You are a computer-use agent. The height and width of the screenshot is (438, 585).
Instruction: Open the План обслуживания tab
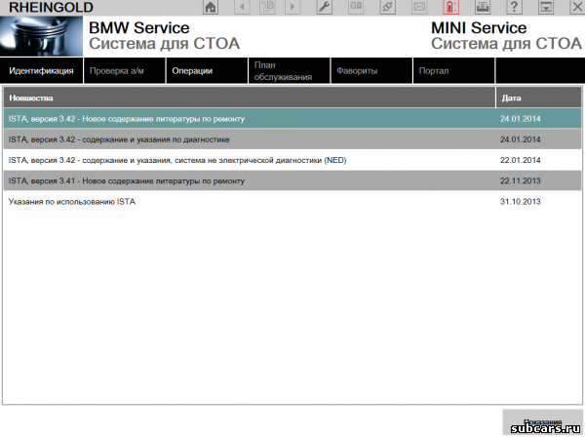290,70
